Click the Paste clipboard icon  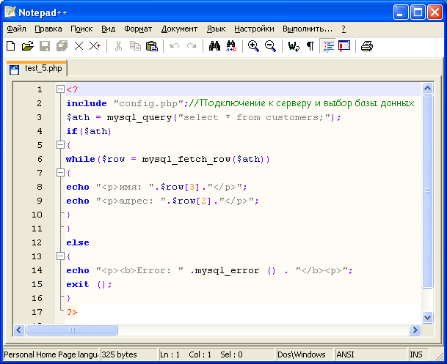[152, 46]
